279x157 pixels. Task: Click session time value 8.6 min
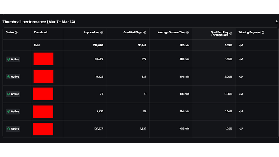click(x=184, y=111)
